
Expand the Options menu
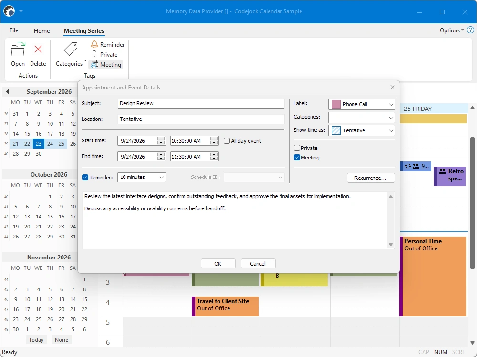[452, 30]
